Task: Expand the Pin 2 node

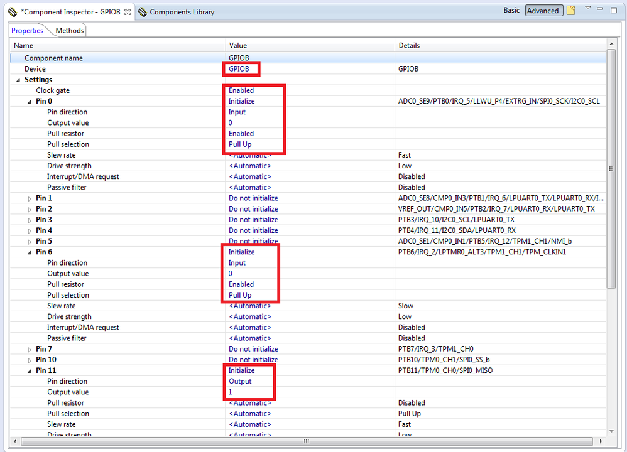Action: point(29,210)
